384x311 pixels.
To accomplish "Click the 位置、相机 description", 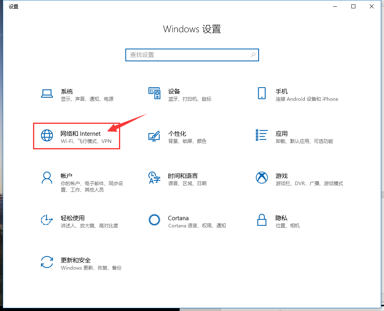I will tap(288, 225).
